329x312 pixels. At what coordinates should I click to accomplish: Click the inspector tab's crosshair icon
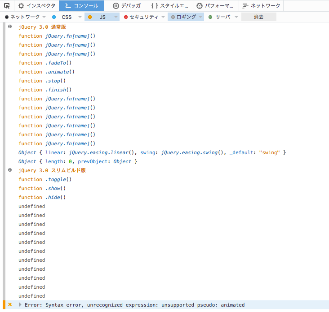pyautogui.click(x=21, y=6)
